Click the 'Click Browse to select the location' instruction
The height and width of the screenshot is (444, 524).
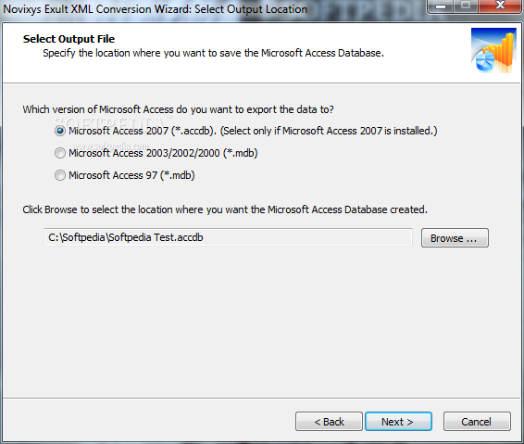225,209
